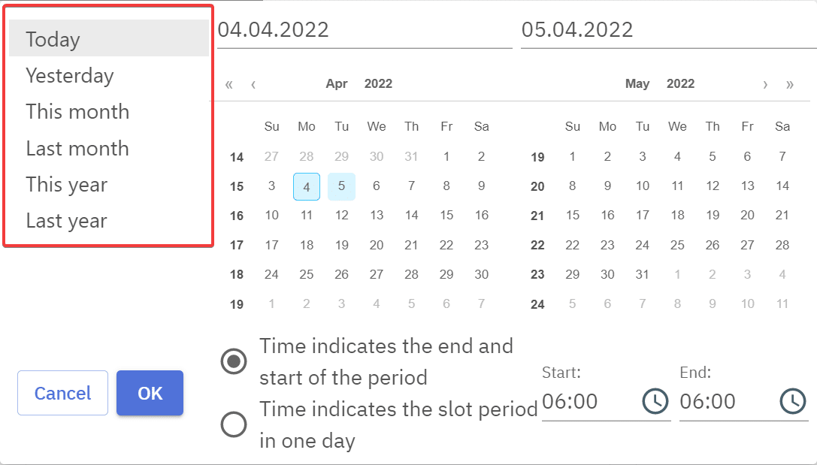The height and width of the screenshot is (465, 817).
Task: Open the Apr month selector
Action: [x=337, y=84]
